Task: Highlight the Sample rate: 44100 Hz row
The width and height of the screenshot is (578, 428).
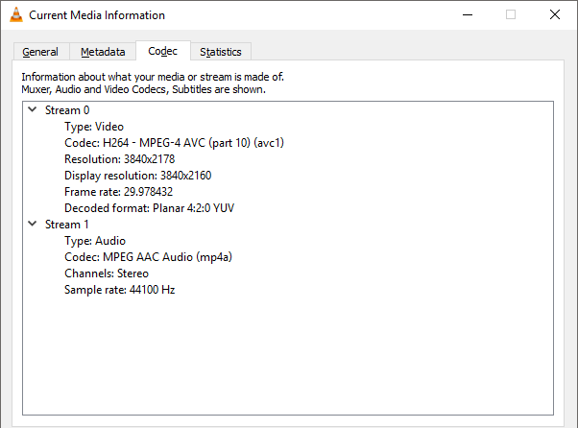Action: (119, 290)
